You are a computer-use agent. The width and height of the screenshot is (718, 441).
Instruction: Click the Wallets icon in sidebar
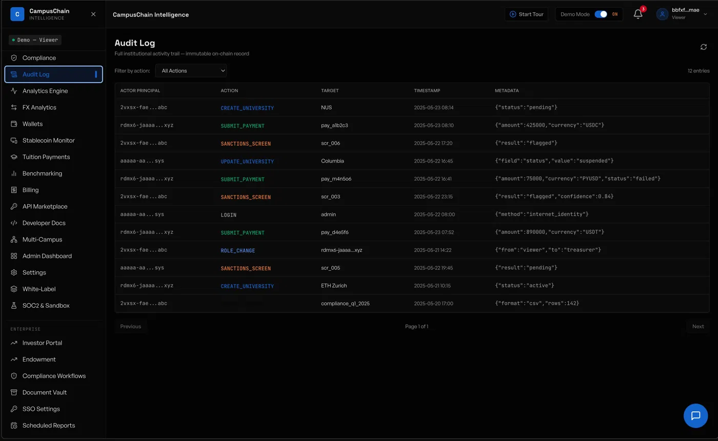pos(14,124)
